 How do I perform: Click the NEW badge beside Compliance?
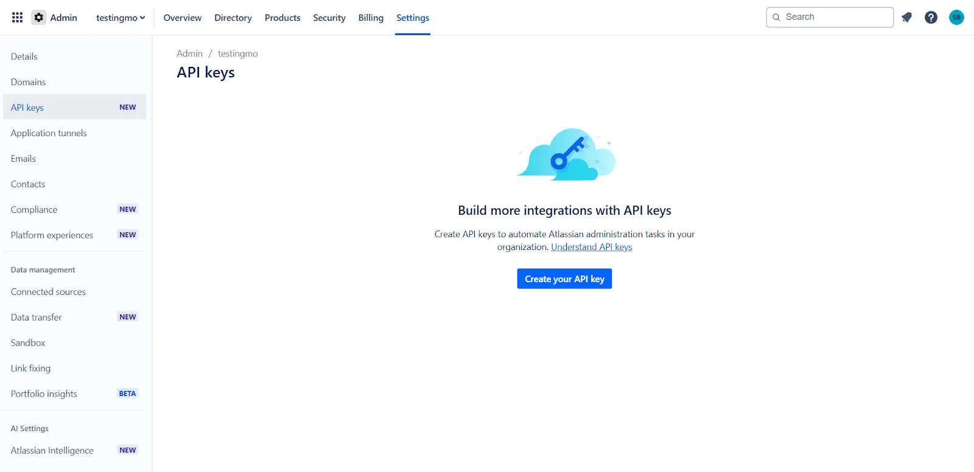tap(127, 209)
